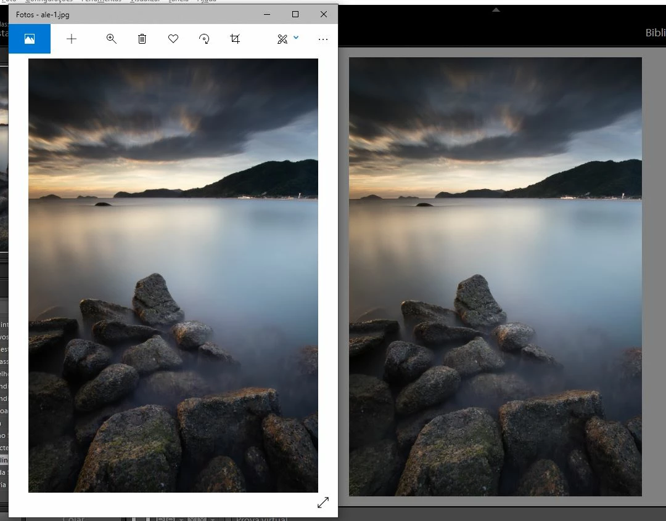This screenshot has height=521, width=666.
Task: Switch to the Biblioteca module in Lightroom
Action: pos(656,33)
